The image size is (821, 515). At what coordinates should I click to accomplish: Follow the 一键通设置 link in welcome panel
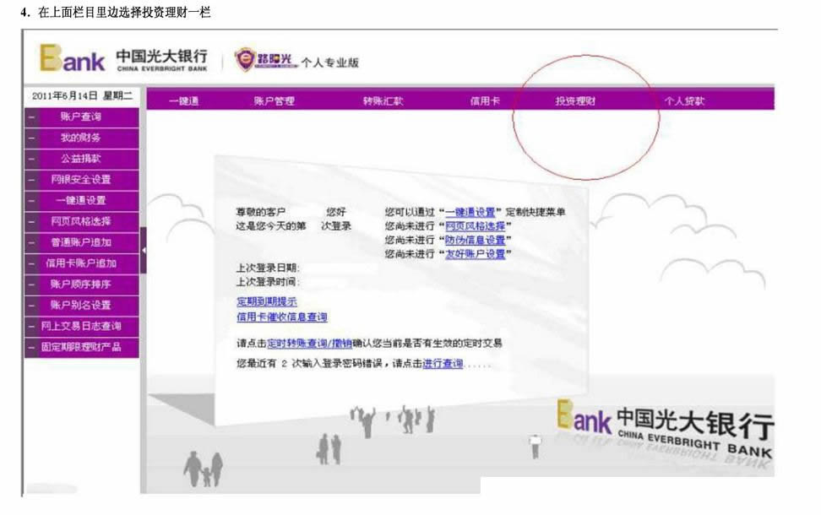tap(470, 212)
